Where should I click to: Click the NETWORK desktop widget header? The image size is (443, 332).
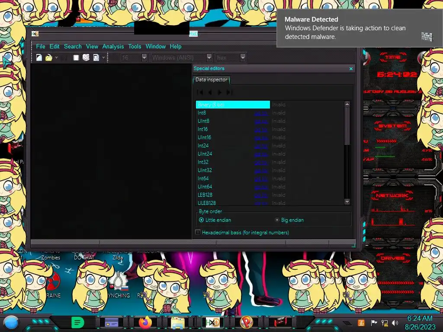(x=392, y=195)
